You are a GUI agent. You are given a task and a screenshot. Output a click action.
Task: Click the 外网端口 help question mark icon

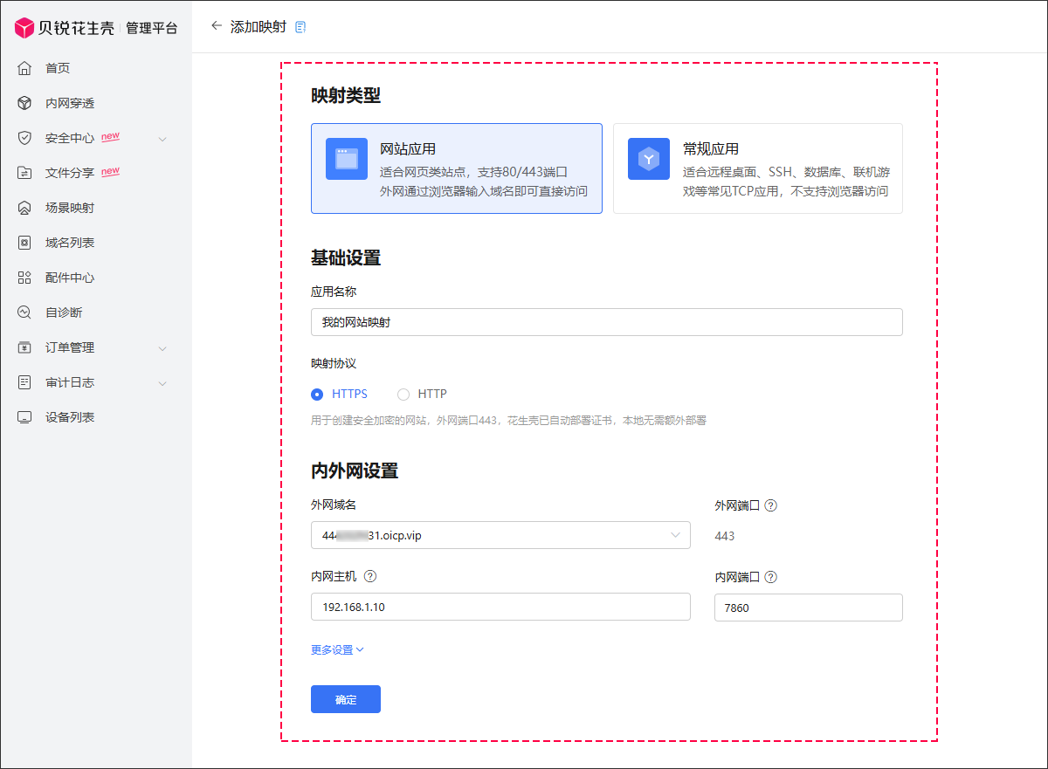click(x=770, y=505)
